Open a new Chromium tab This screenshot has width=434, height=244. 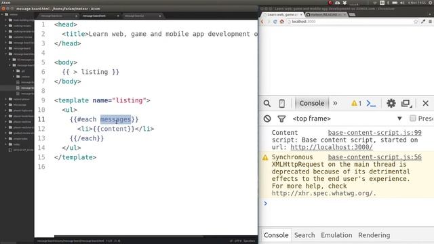(352, 15)
